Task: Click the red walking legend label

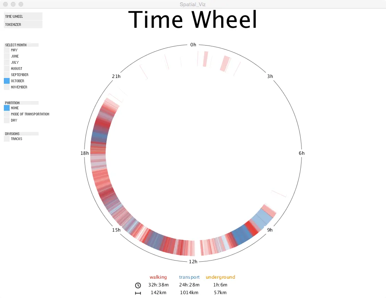Action: coord(158,277)
